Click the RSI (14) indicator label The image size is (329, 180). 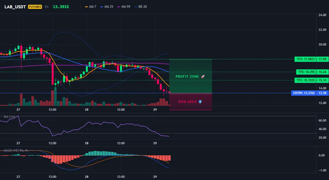[x=9, y=117]
